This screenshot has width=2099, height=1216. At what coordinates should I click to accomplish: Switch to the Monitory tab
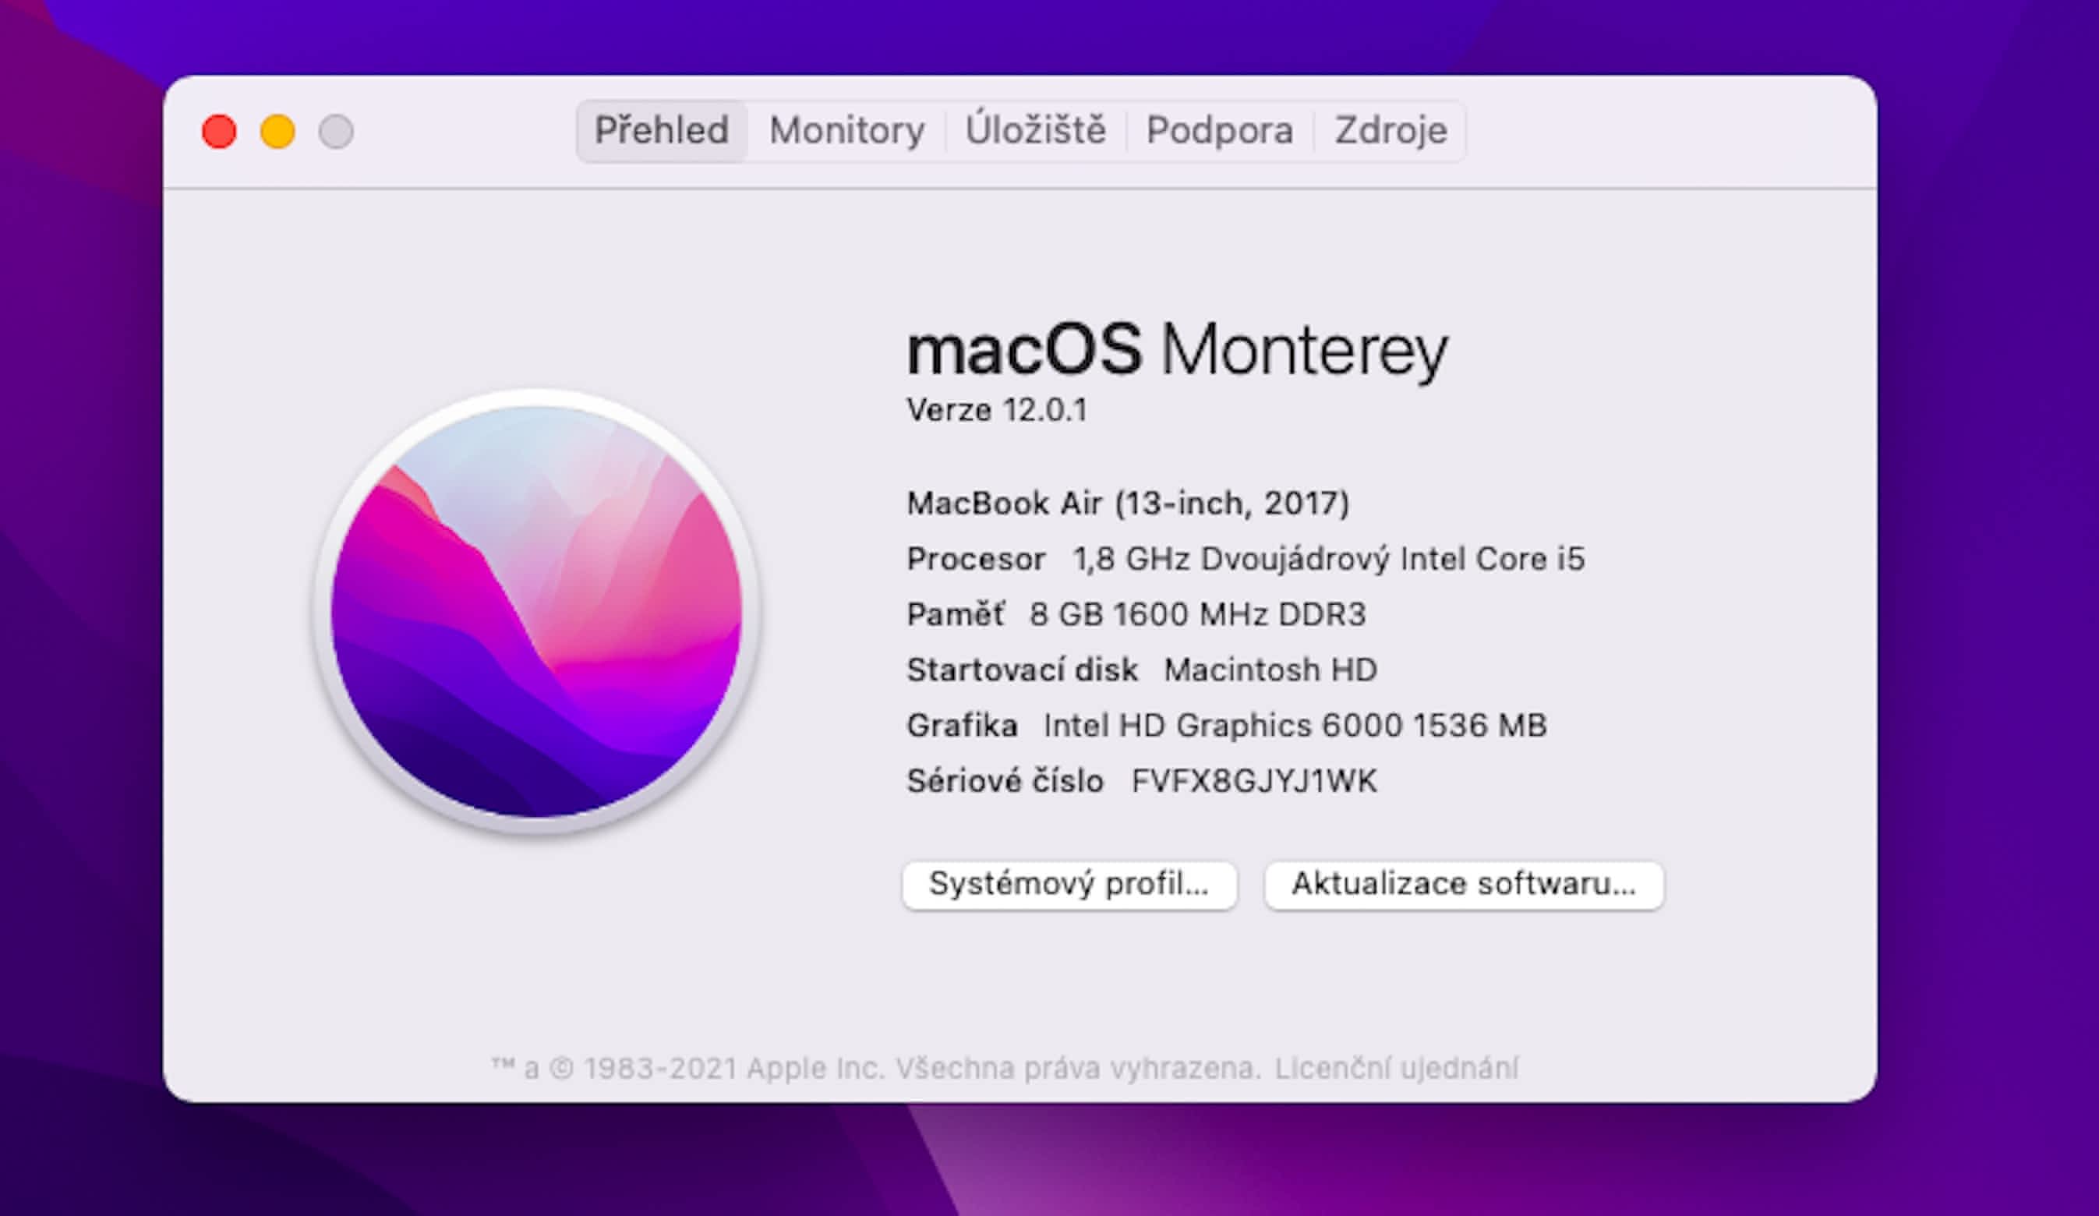846,131
